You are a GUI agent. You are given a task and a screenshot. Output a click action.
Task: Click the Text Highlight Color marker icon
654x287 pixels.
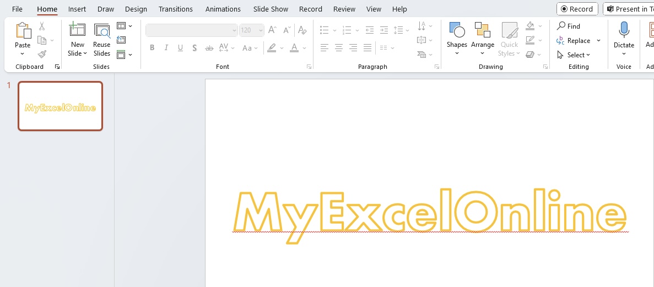pyautogui.click(x=272, y=48)
